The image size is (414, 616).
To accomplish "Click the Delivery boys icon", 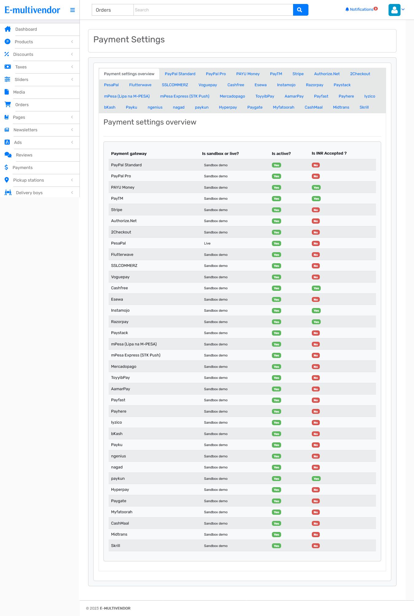I will 8,193.
